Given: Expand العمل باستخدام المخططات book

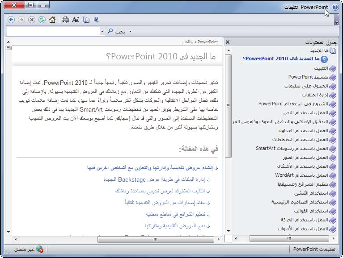Looking at the screenshot, I should tap(333, 140).
